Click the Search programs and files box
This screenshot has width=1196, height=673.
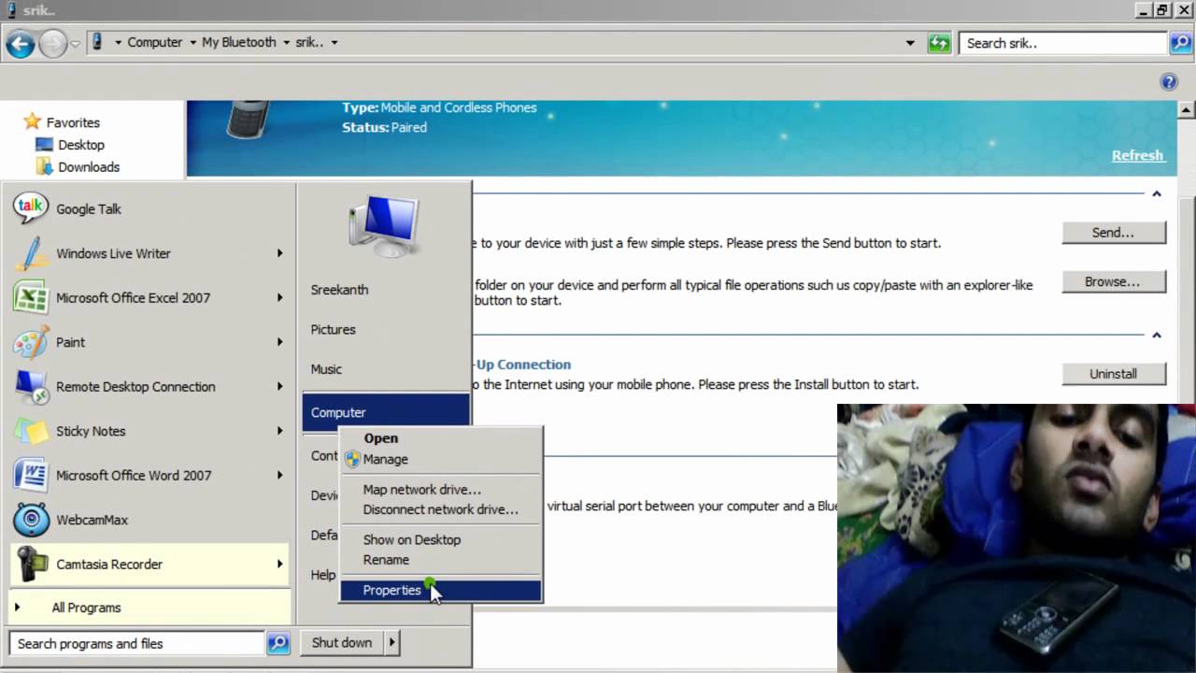[136, 643]
